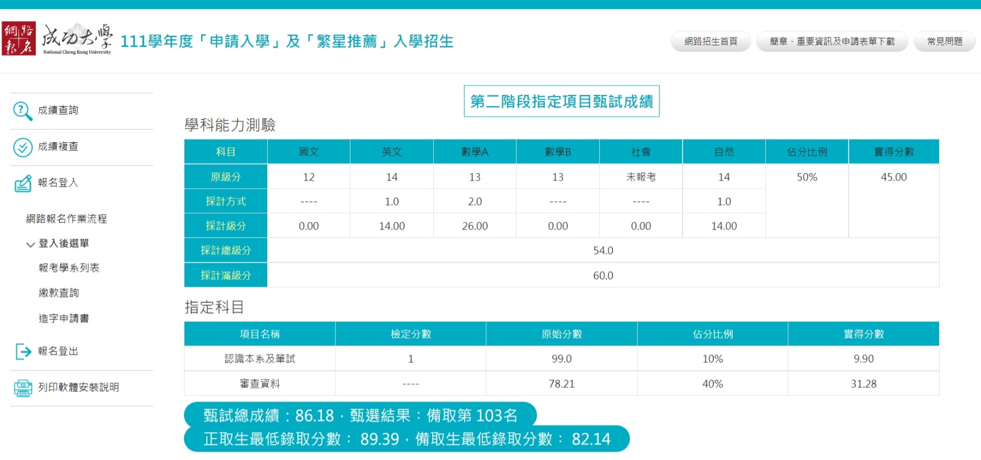Click the National Cheng Kung University logo
Image resolution: width=981 pixels, height=460 pixels.
[x=77, y=39]
